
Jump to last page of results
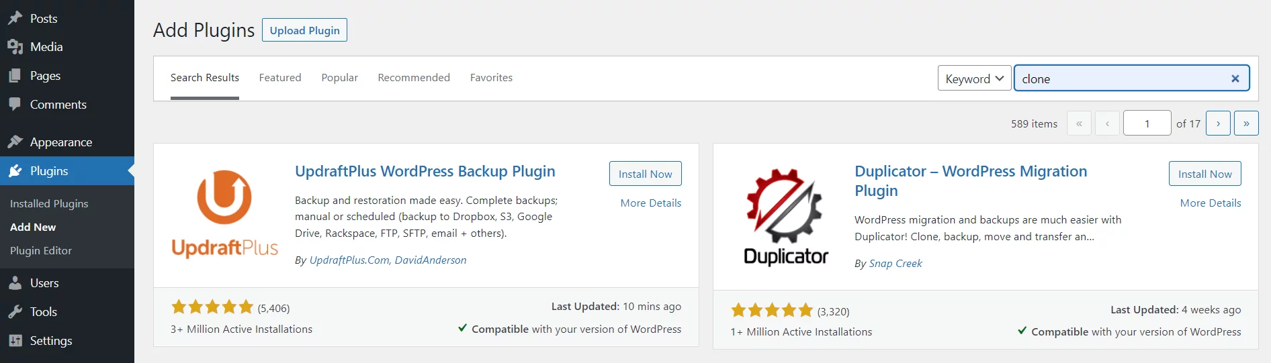[1246, 123]
